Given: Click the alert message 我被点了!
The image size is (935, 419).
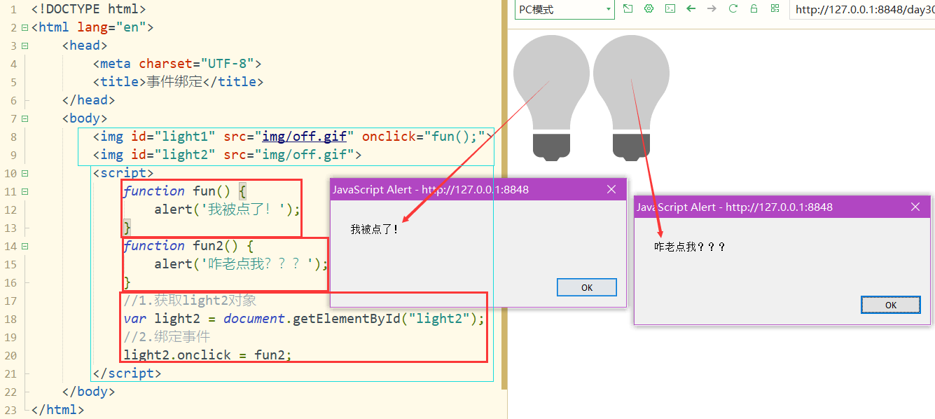Looking at the screenshot, I should pos(375,229).
